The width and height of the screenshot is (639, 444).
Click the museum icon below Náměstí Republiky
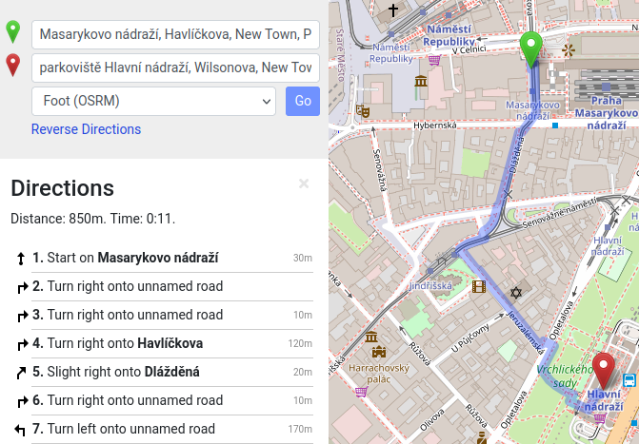tap(421, 82)
